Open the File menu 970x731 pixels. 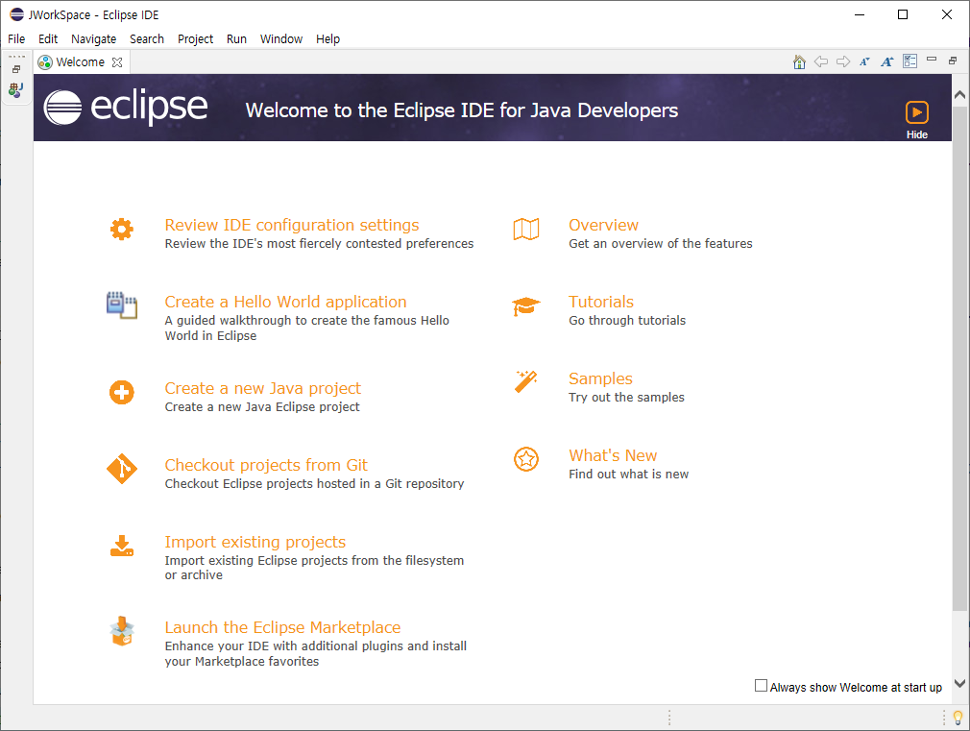(16, 39)
